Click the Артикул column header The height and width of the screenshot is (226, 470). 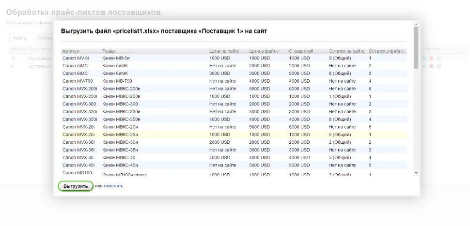coord(71,51)
